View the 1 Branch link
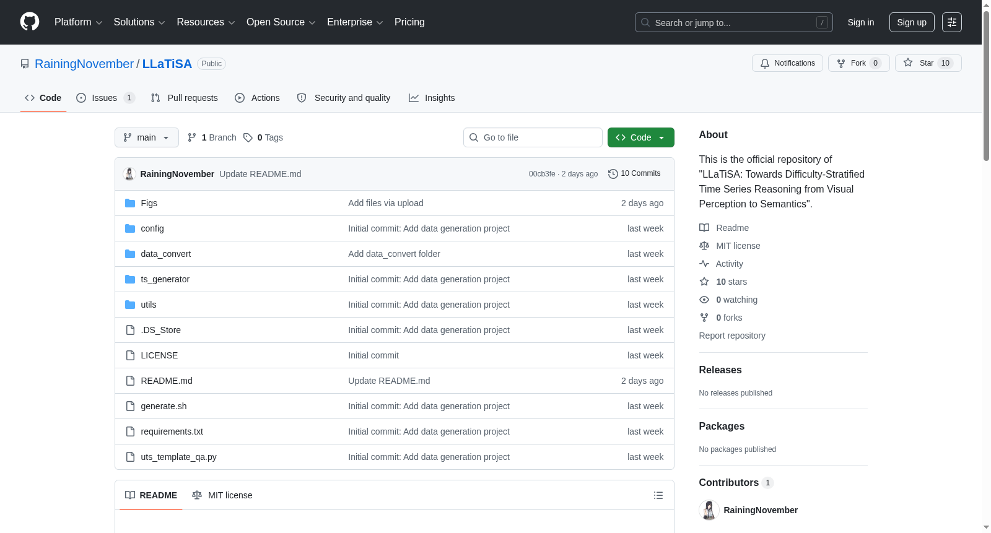This screenshot has height=533, width=991. pyautogui.click(x=212, y=137)
